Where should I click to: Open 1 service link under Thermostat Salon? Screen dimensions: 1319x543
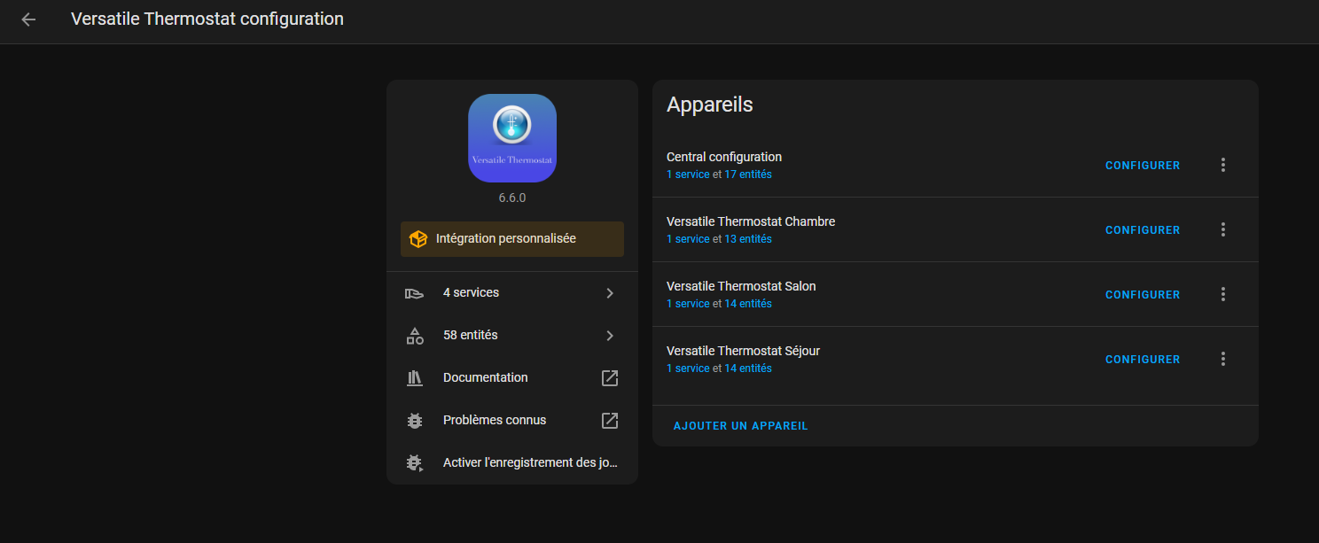coord(688,304)
